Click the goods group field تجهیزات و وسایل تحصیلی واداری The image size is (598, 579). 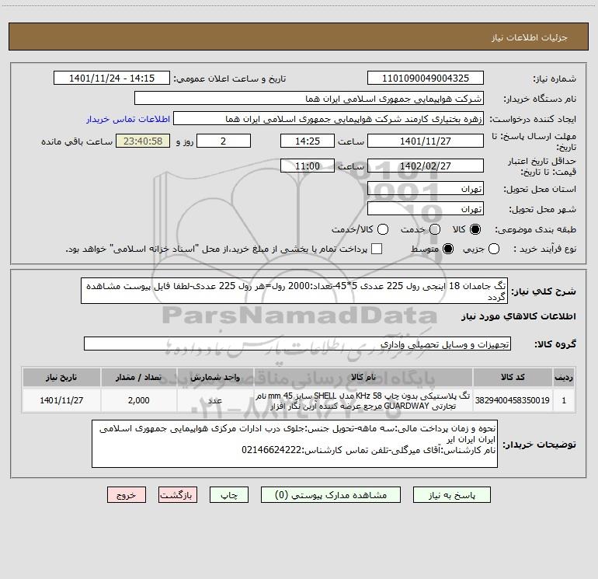pos(297,344)
